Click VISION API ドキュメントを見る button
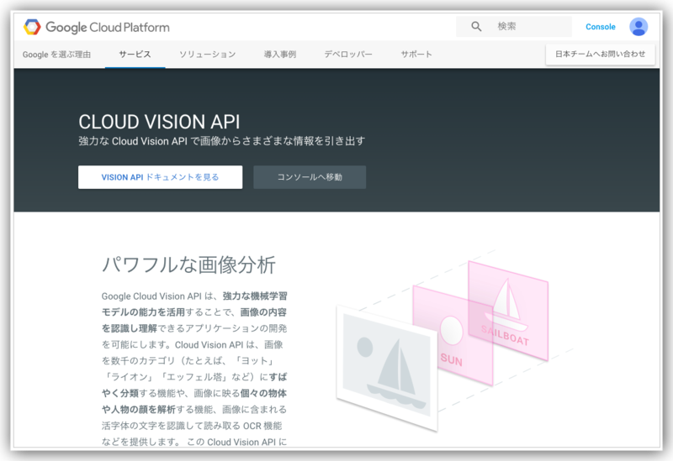The height and width of the screenshot is (461, 673). 160,177
